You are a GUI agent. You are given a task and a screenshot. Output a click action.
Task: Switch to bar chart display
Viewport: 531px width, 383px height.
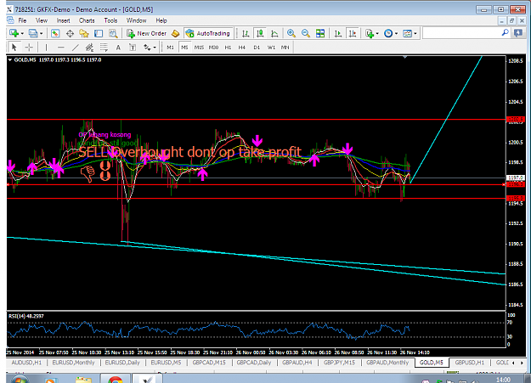[246, 33]
